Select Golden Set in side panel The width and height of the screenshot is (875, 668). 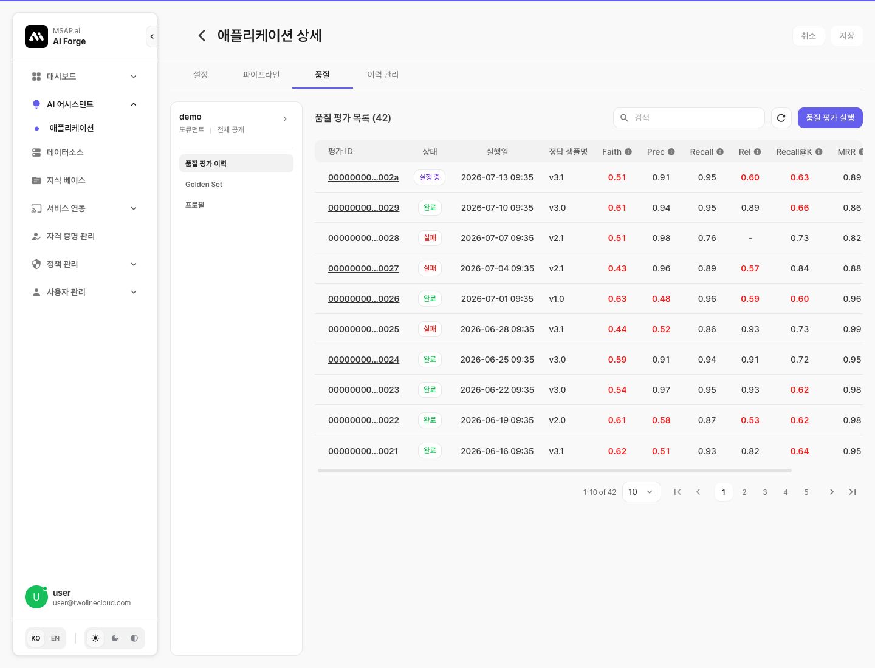[236, 184]
